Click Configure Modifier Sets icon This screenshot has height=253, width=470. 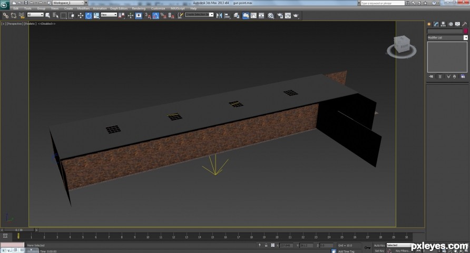tap(463, 77)
